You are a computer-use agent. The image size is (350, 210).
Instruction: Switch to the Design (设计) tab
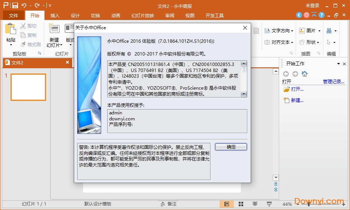[75, 15]
